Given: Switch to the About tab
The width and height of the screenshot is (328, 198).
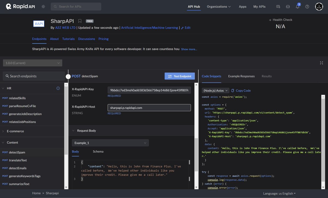Looking at the screenshot, I should [54, 39].
